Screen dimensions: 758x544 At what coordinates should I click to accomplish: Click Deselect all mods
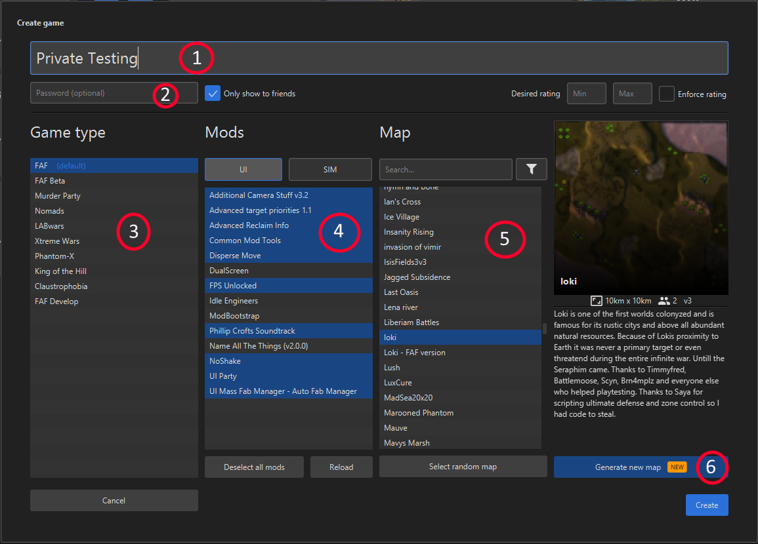[254, 467]
